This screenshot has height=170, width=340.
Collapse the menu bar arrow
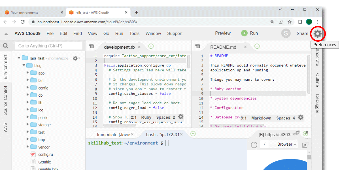coord(6,34)
